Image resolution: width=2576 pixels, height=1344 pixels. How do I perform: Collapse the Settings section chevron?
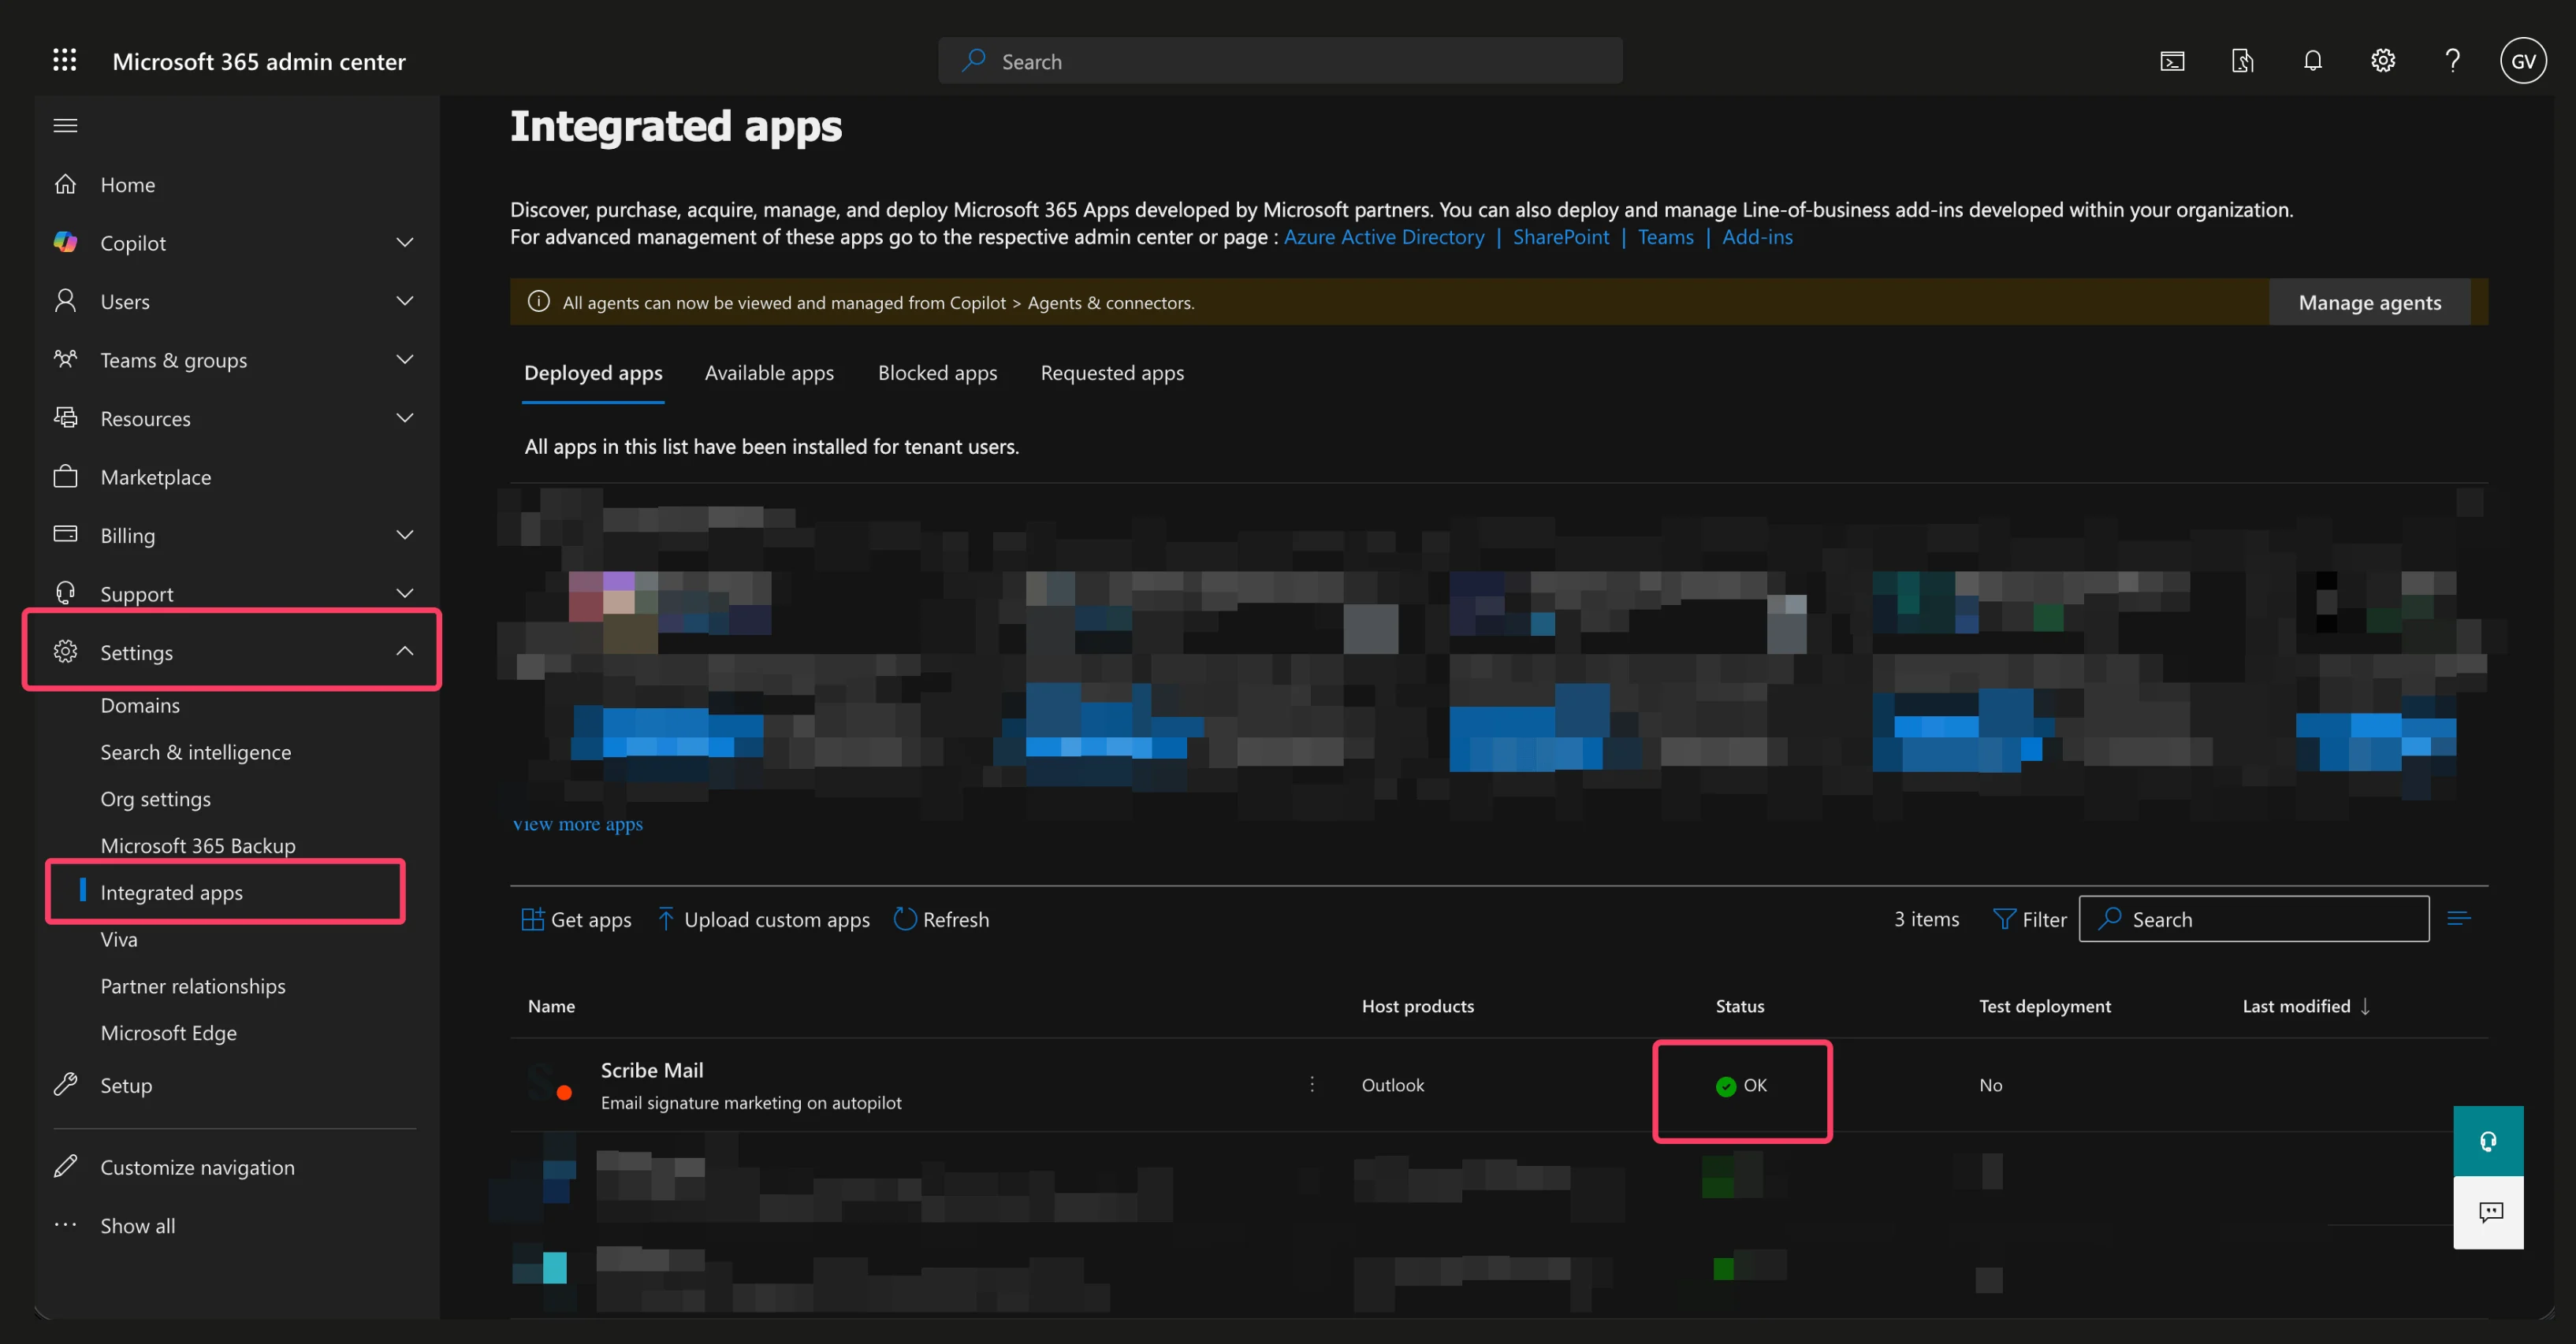[x=404, y=651]
